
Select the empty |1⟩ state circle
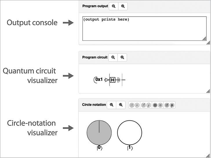pos(130,133)
